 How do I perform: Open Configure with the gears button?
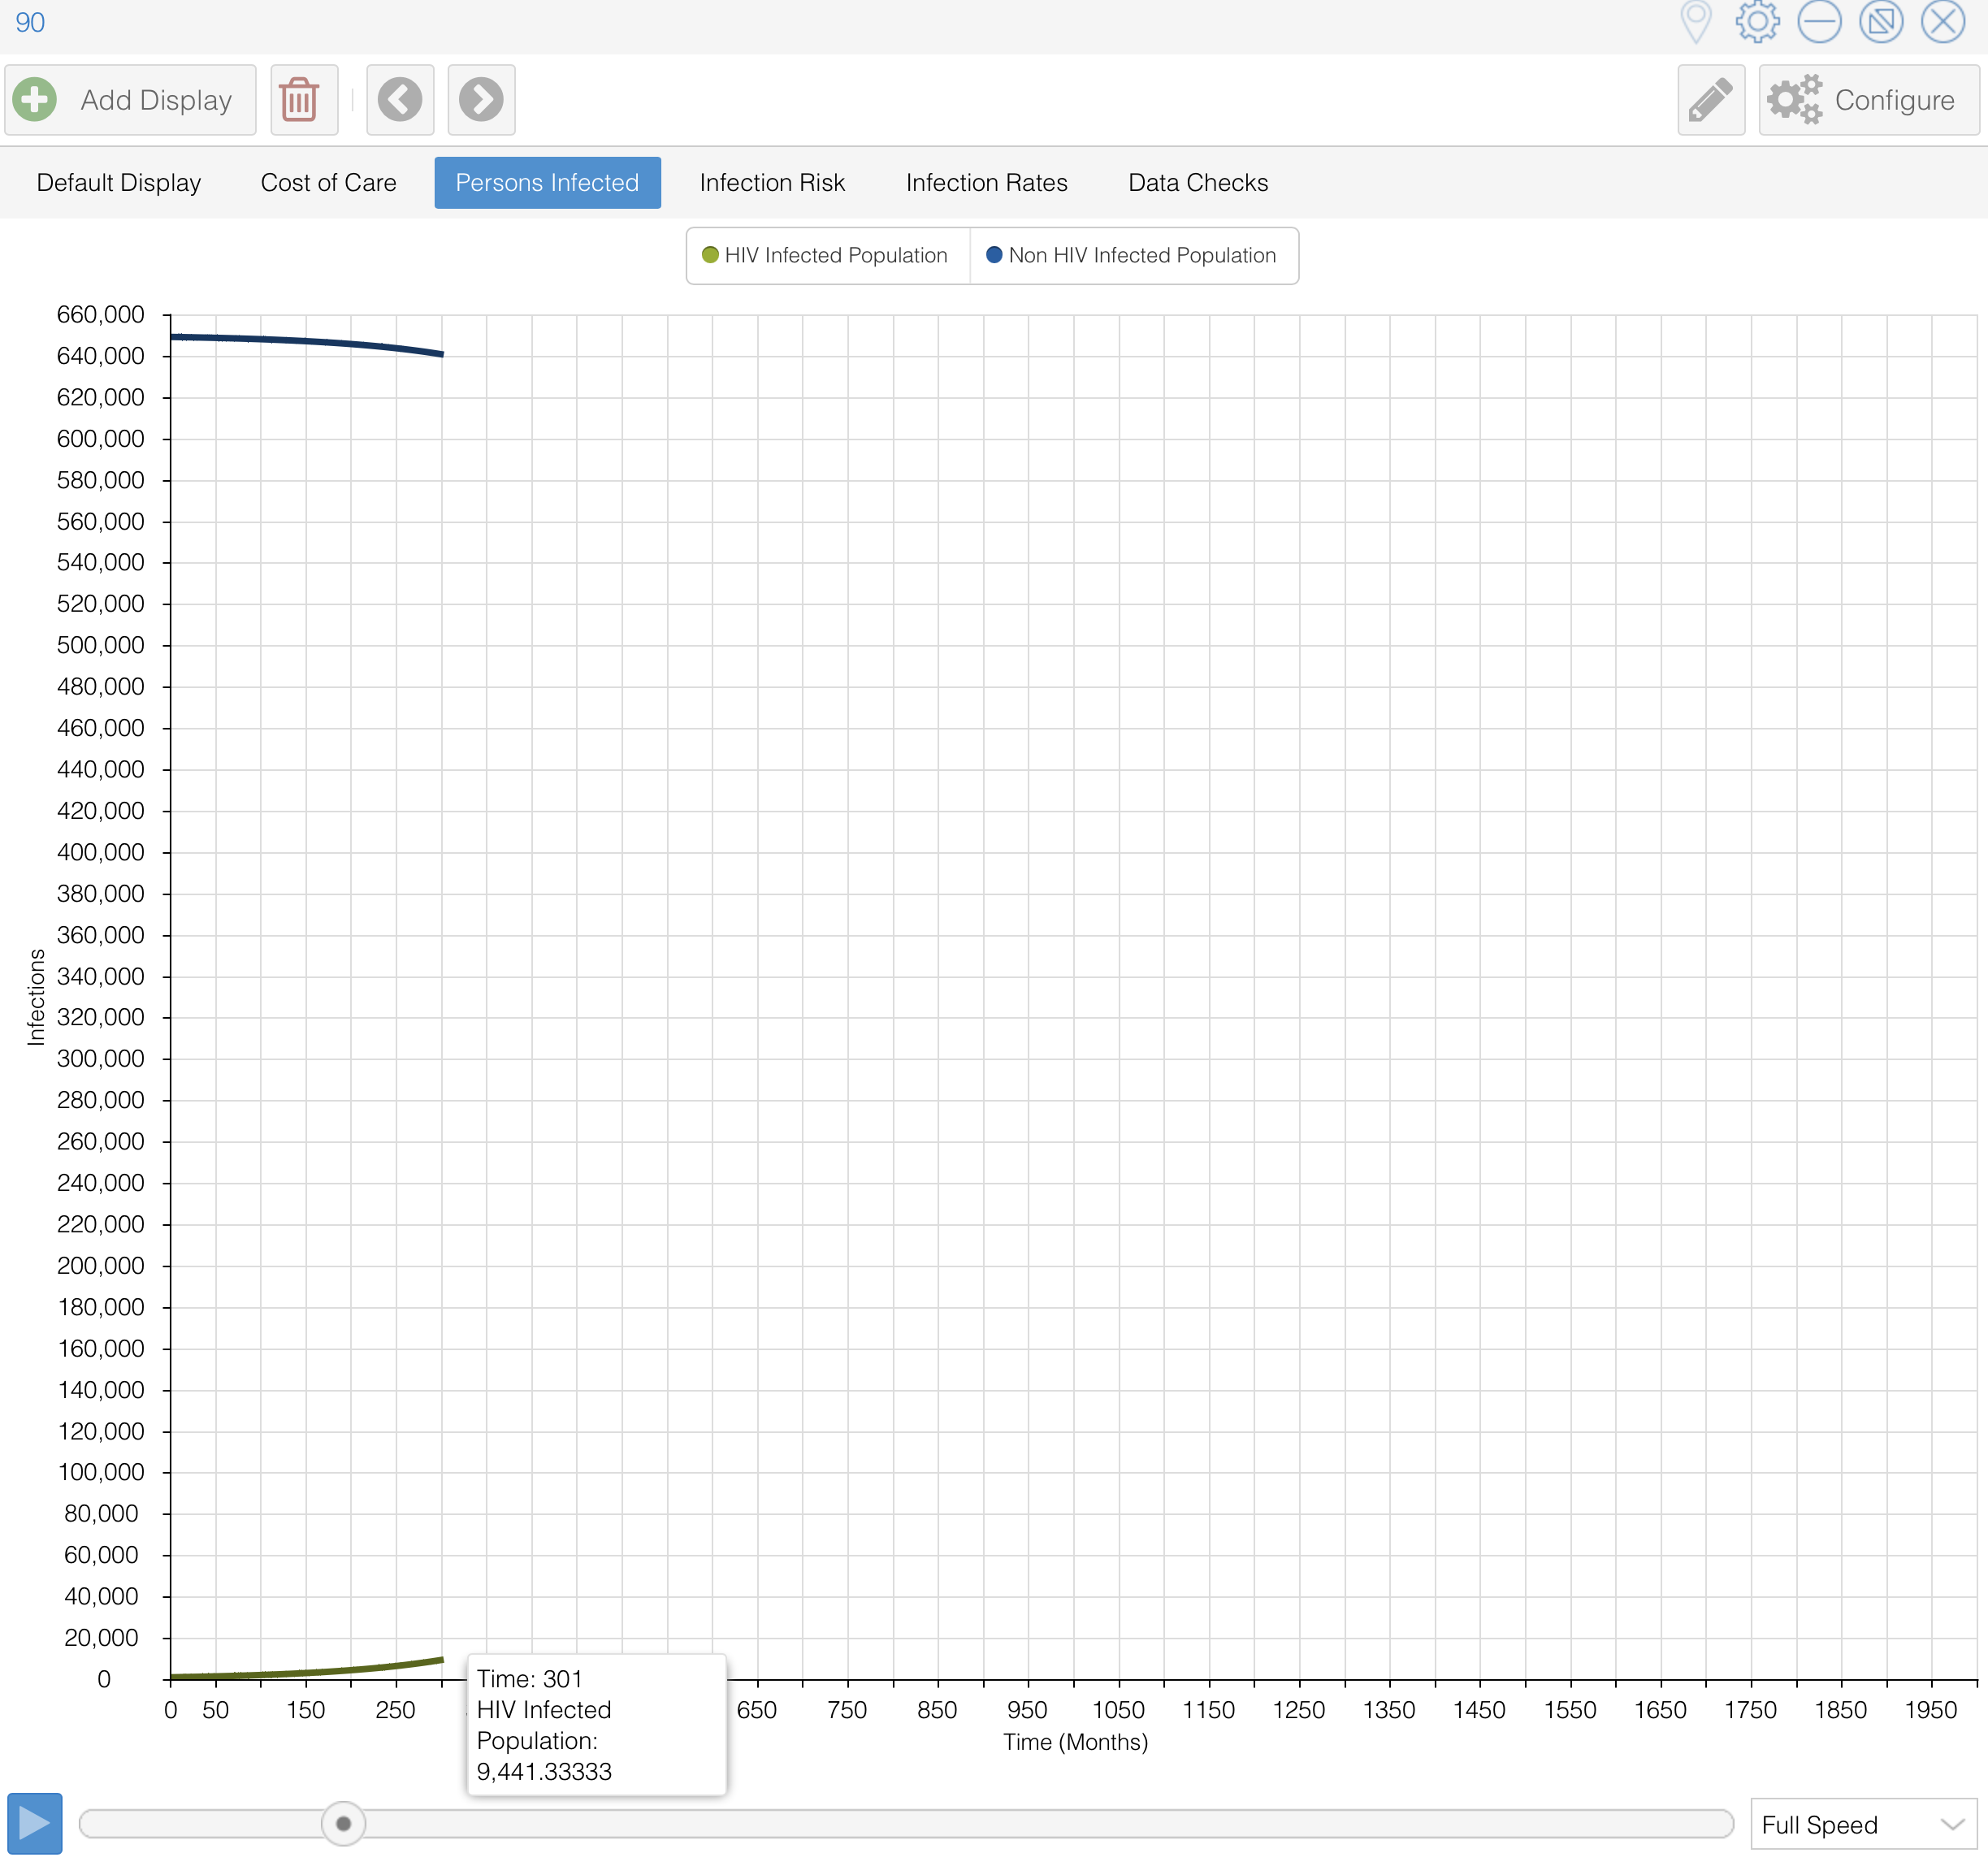pyautogui.click(x=1868, y=100)
